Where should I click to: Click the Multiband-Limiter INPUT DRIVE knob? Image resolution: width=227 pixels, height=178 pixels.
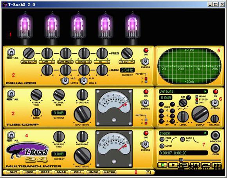click(x=82, y=156)
